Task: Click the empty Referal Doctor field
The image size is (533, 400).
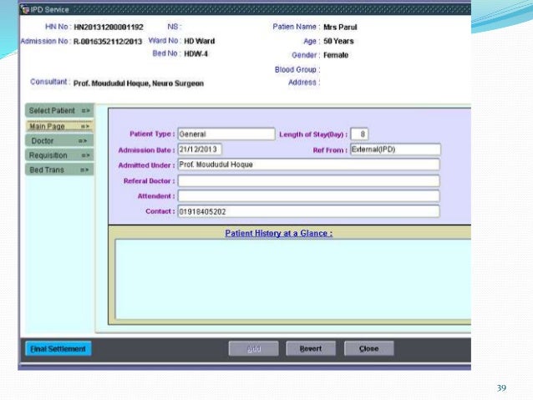Action: (307, 180)
